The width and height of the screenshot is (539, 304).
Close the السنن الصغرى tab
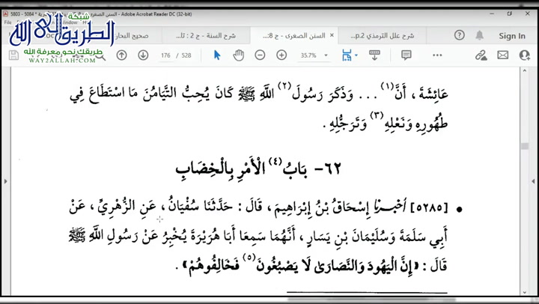click(x=332, y=35)
